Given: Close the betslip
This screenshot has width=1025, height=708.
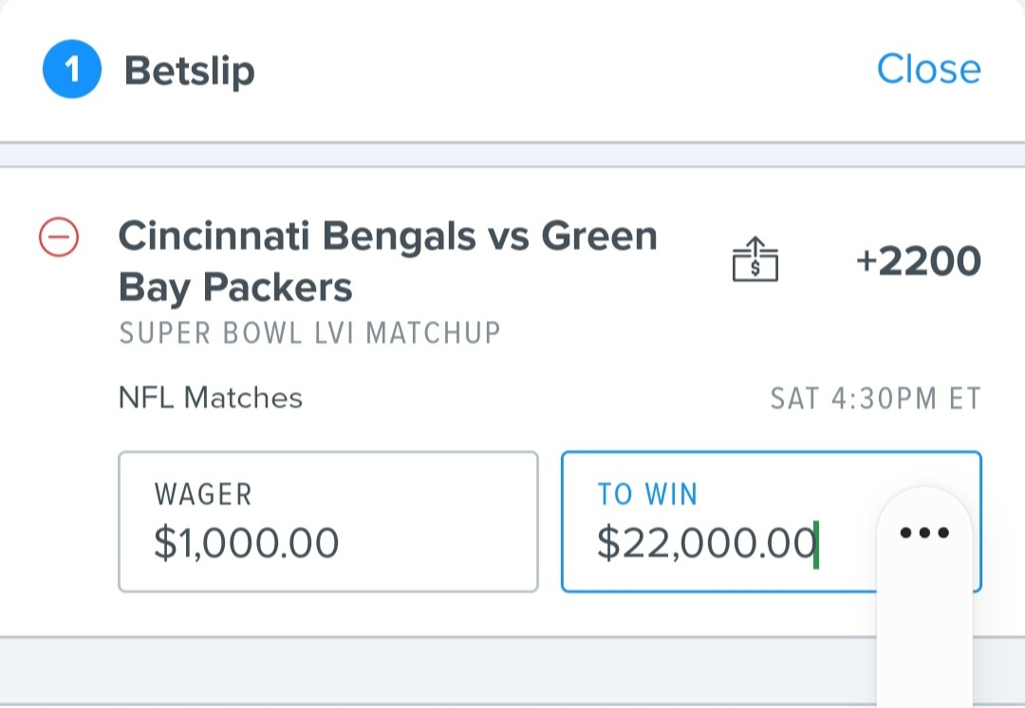Looking at the screenshot, I should click(x=928, y=68).
